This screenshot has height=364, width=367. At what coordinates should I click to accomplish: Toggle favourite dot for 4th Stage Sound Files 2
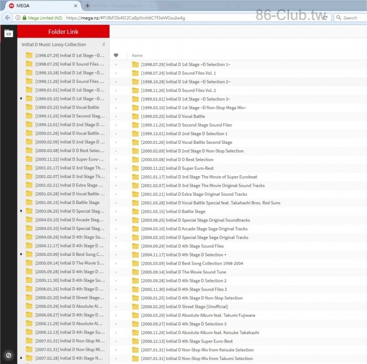pos(116,289)
